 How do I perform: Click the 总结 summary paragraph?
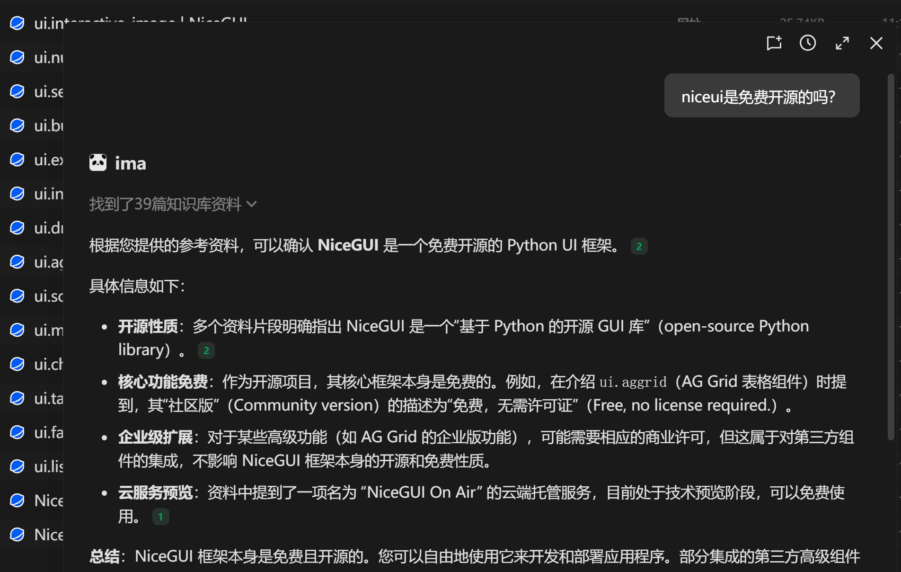point(475,557)
